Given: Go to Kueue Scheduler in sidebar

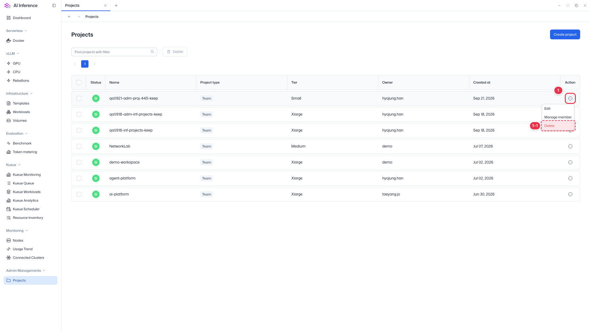Looking at the screenshot, I should pos(26,209).
